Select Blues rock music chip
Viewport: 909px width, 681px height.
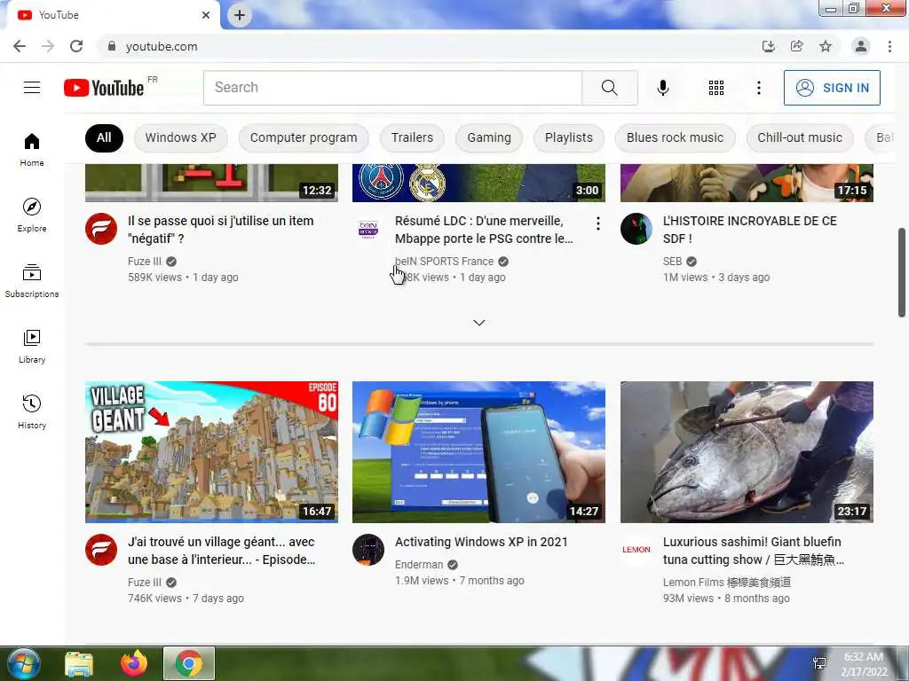tap(675, 137)
